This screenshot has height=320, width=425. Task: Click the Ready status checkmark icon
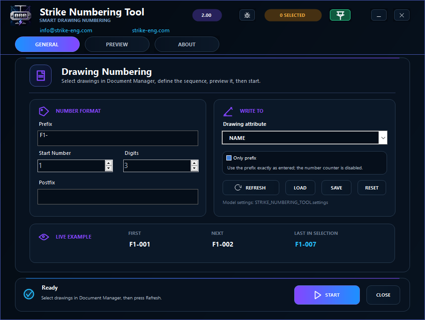pos(29,294)
